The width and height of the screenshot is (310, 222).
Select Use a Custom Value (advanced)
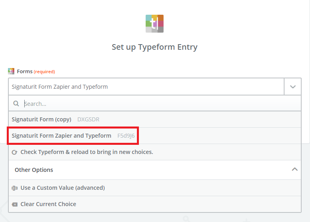click(62, 188)
